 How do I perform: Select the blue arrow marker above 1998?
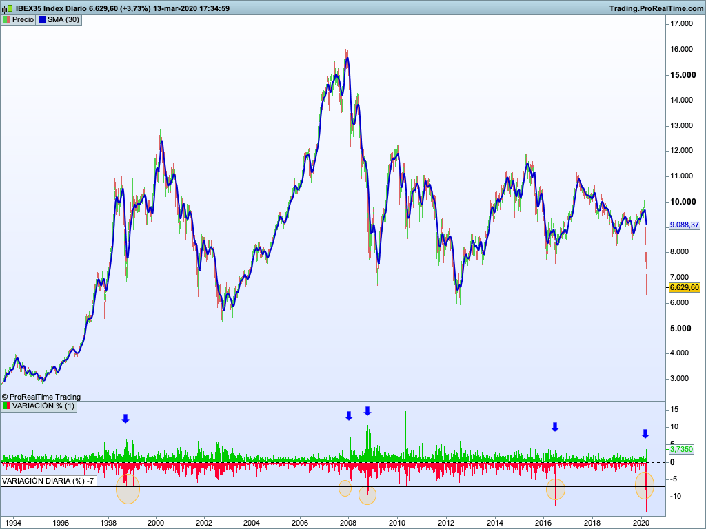[125, 419]
